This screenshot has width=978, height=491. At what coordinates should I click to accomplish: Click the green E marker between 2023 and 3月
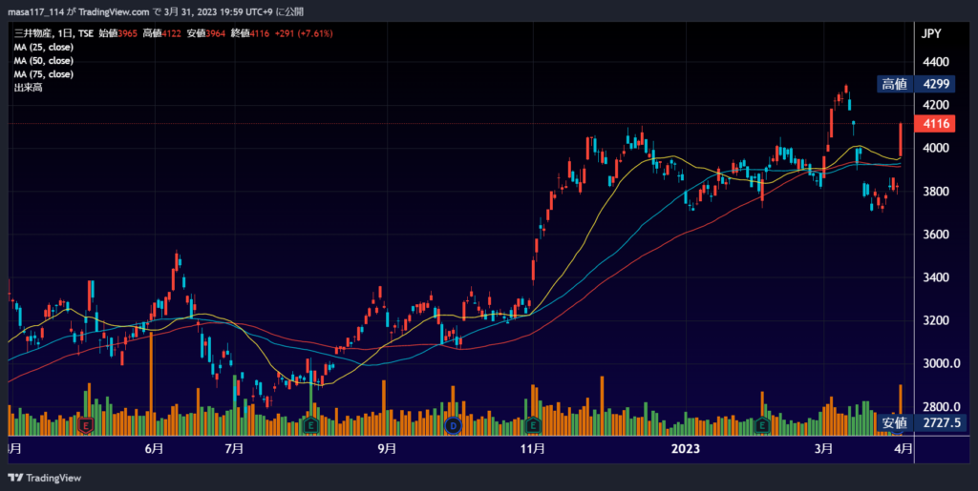pyautogui.click(x=761, y=425)
